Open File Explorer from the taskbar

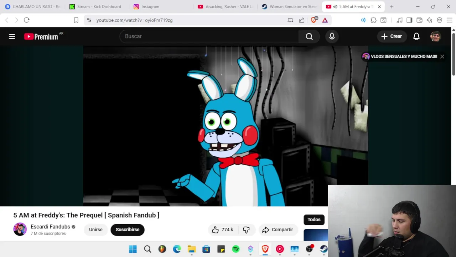[x=192, y=249]
